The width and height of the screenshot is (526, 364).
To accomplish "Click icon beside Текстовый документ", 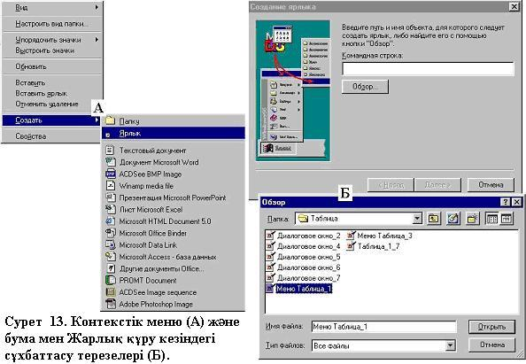I will pos(110,150).
